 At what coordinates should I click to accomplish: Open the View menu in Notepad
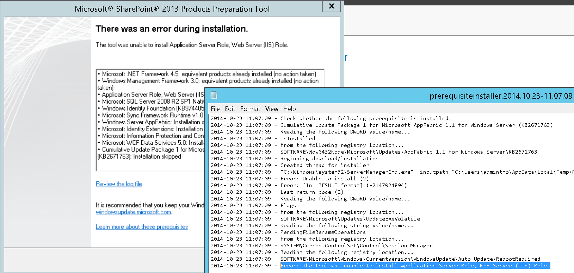coord(272,109)
